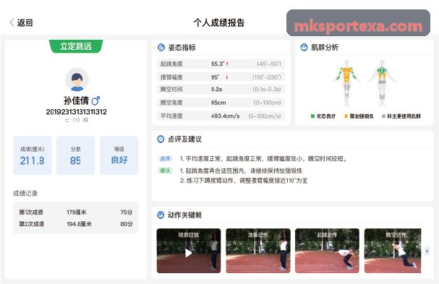Click the orange 需加强锻炼 legend swatch
This screenshot has width=439, height=284.
coord(346,116)
